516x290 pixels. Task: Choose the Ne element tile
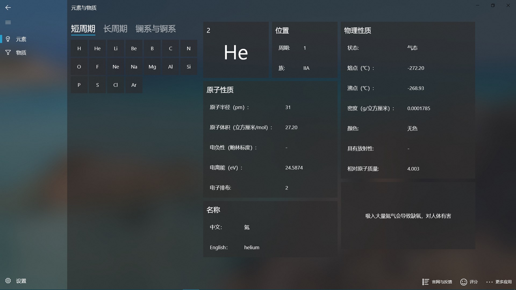pyautogui.click(x=116, y=67)
